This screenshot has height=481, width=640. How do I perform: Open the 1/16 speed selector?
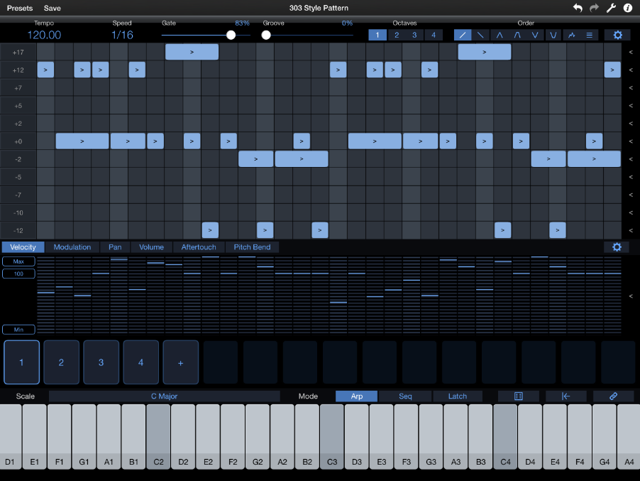click(121, 35)
